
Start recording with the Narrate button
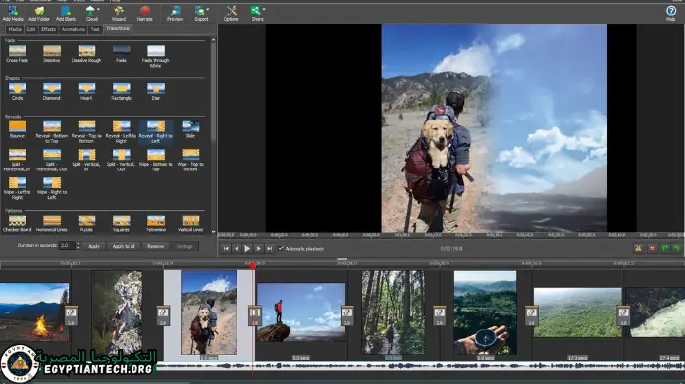pos(145,13)
